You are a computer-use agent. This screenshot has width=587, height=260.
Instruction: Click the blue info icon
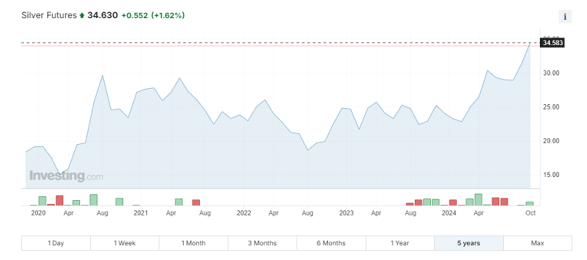pos(565,17)
